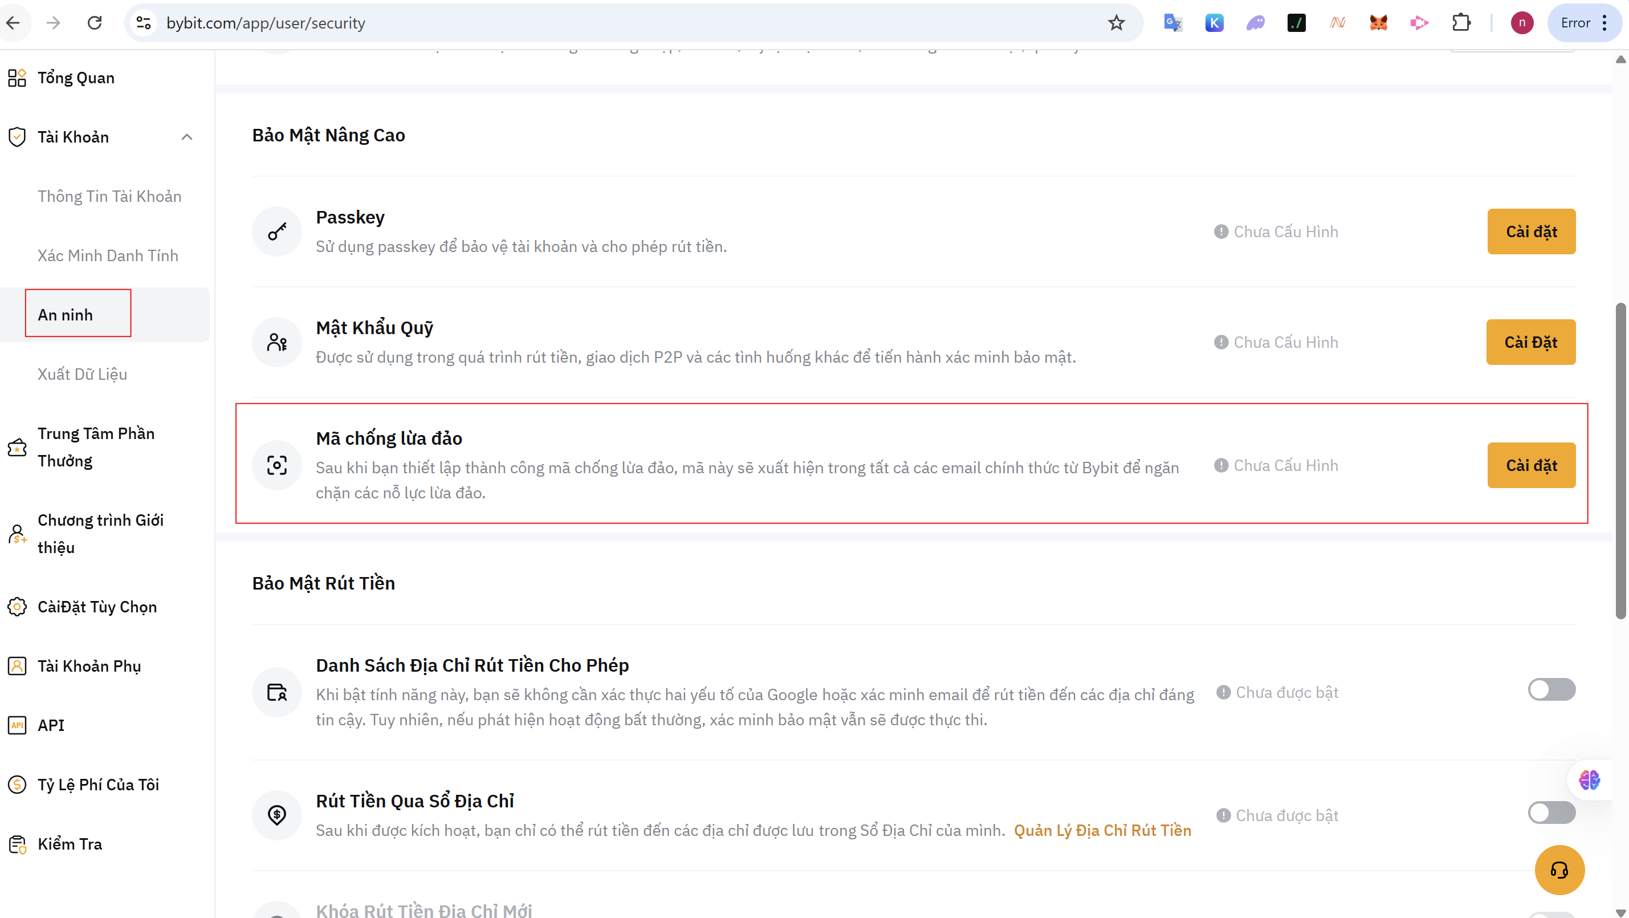Click the page vertical scrollbar thumb
Viewport: 1629px width, 918px height.
point(1620,462)
